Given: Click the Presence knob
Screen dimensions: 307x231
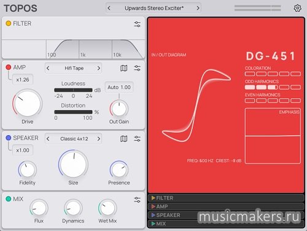Looking at the screenshot, I should (x=119, y=170).
